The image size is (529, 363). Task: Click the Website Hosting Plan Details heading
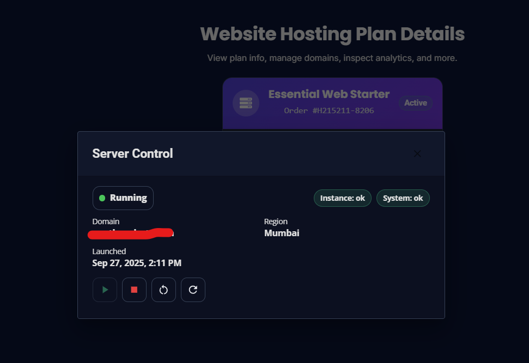click(332, 34)
